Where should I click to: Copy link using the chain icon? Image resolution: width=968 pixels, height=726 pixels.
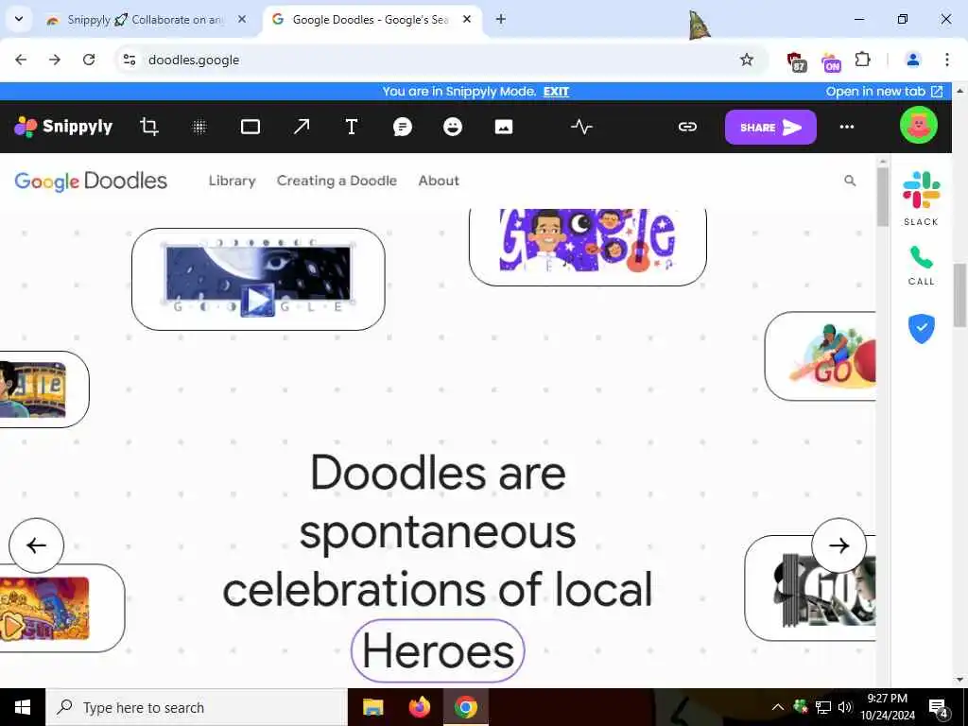(x=687, y=127)
